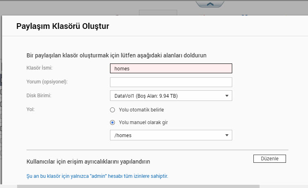This screenshot has height=188, width=308.
Task: Click the "DataVol1 (Boş Alan: 9.94 TB)" text
Action: pos(146,96)
